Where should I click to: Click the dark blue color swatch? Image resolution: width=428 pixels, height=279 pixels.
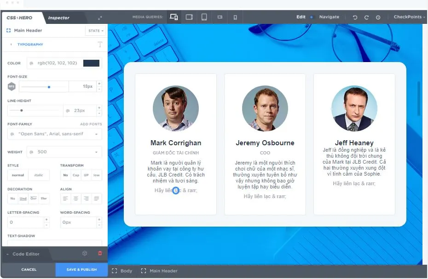91,63
